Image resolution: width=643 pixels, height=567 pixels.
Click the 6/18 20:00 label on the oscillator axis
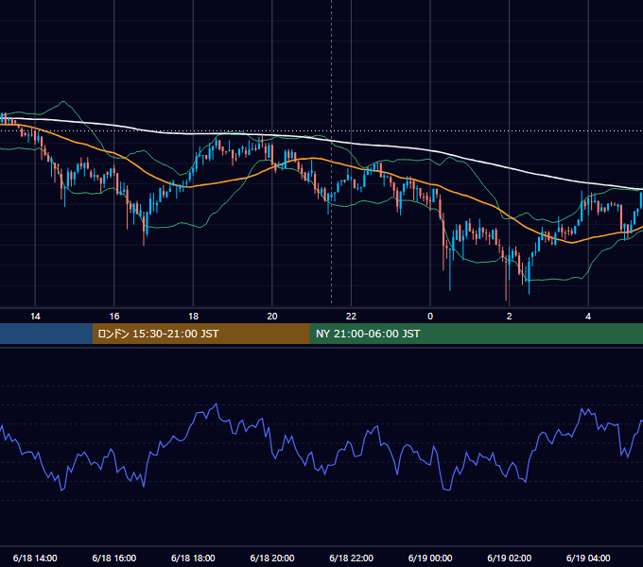(x=272, y=558)
